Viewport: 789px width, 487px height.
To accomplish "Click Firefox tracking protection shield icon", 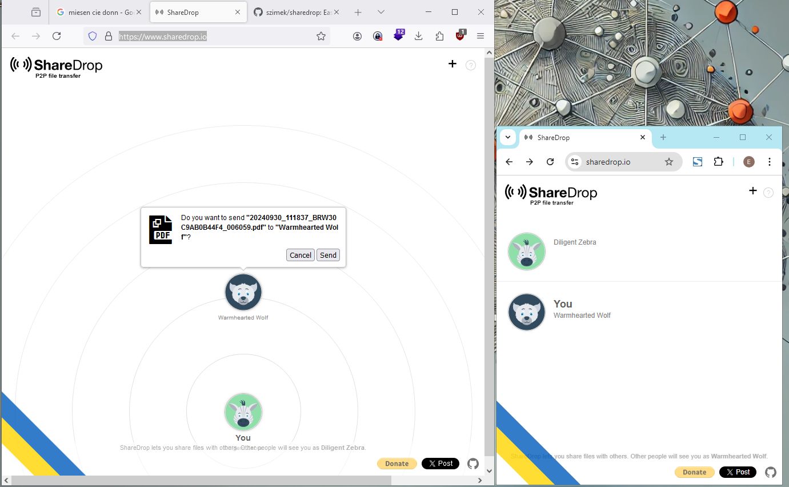I will point(93,36).
